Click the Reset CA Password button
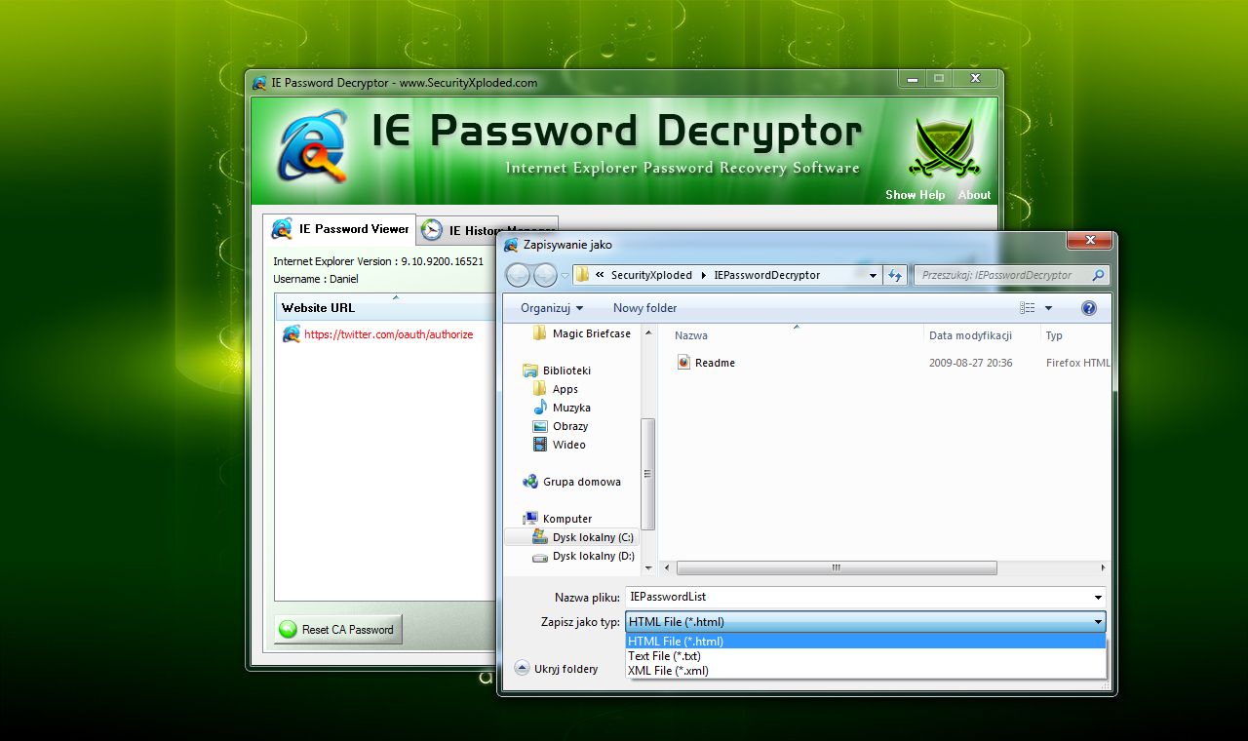Viewport: 1248px width, 741px height. click(x=338, y=630)
